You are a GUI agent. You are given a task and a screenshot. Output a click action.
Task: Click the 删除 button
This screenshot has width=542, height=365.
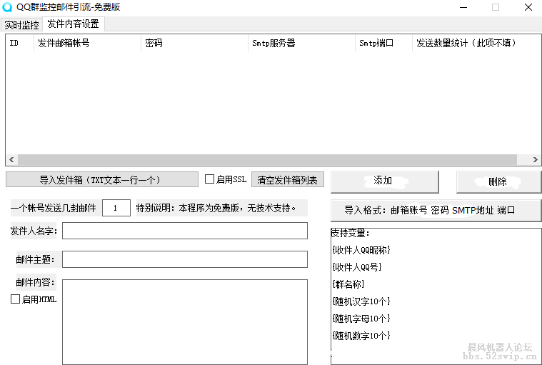tap(498, 181)
